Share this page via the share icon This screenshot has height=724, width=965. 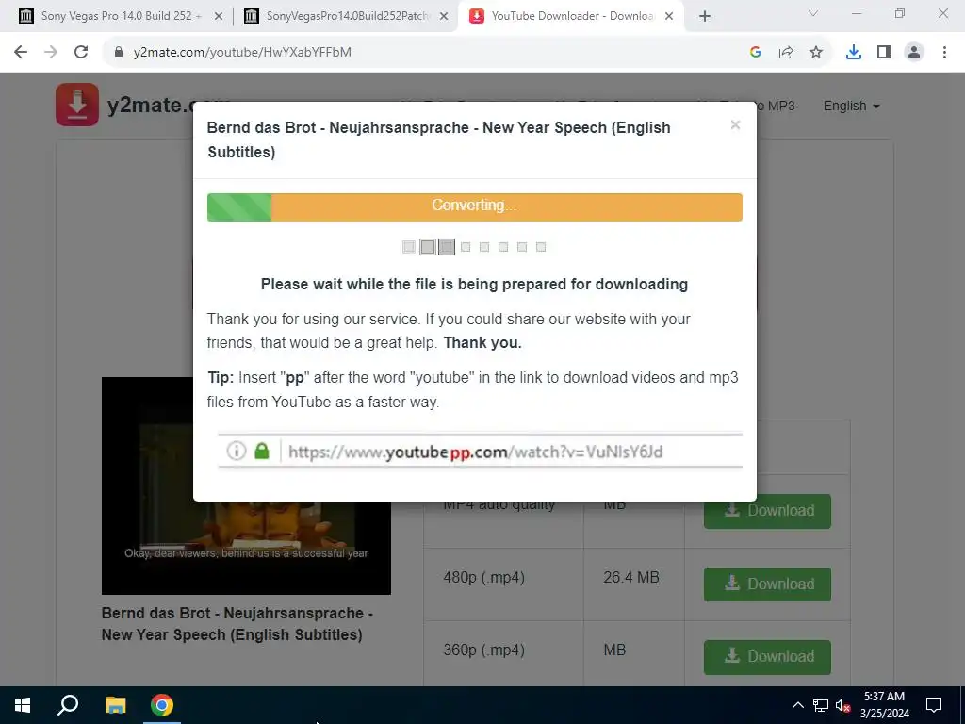click(786, 53)
